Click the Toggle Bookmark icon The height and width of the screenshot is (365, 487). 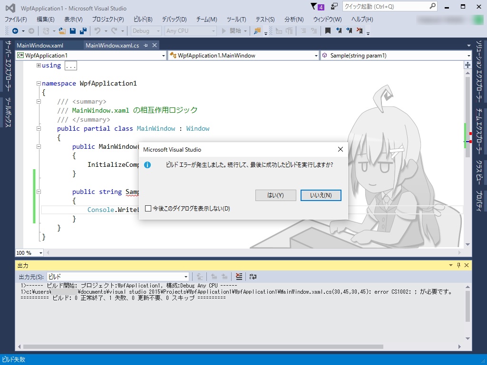(x=328, y=31)
